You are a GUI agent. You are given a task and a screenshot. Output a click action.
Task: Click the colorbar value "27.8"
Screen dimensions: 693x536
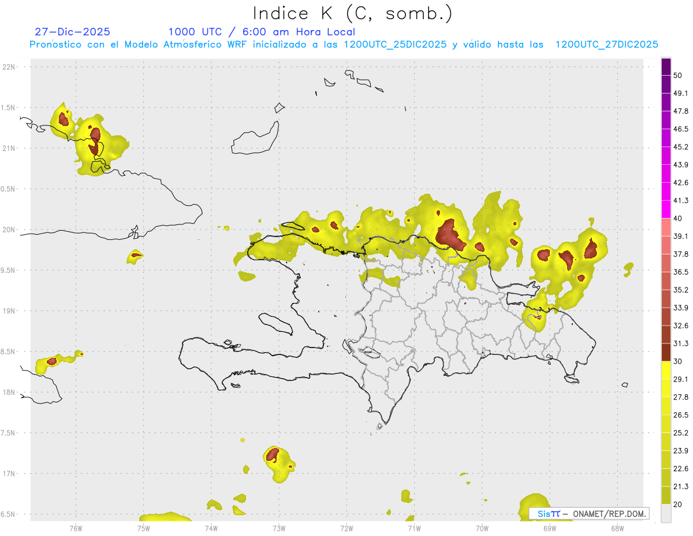point(680,397)
